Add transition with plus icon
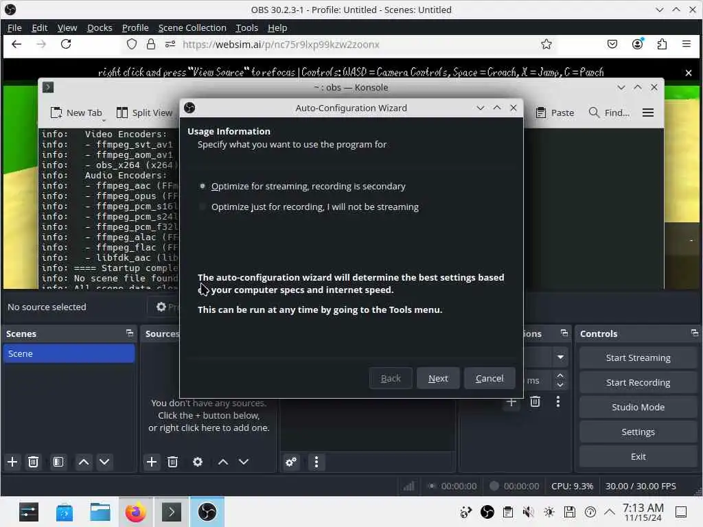This screenshot has width=703, height=527. (511, 401)
